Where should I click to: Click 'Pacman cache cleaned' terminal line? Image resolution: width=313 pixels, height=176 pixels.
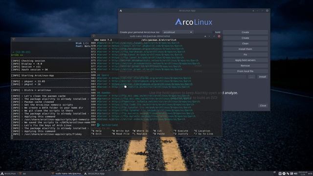click(39, 102)
